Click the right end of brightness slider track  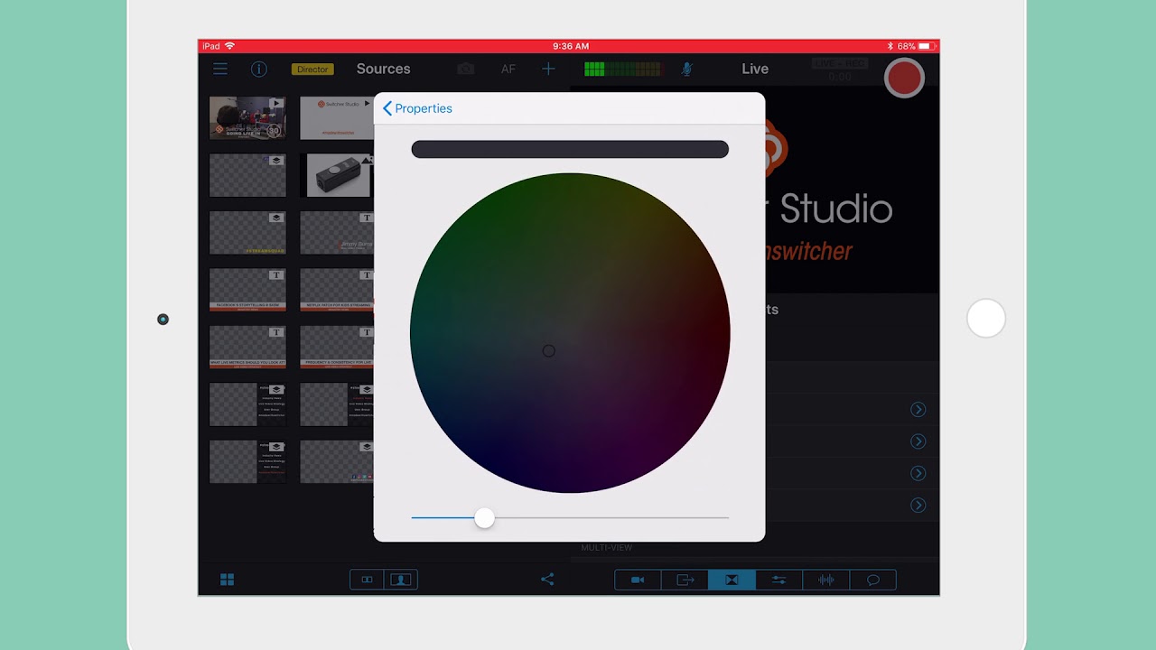725,517
